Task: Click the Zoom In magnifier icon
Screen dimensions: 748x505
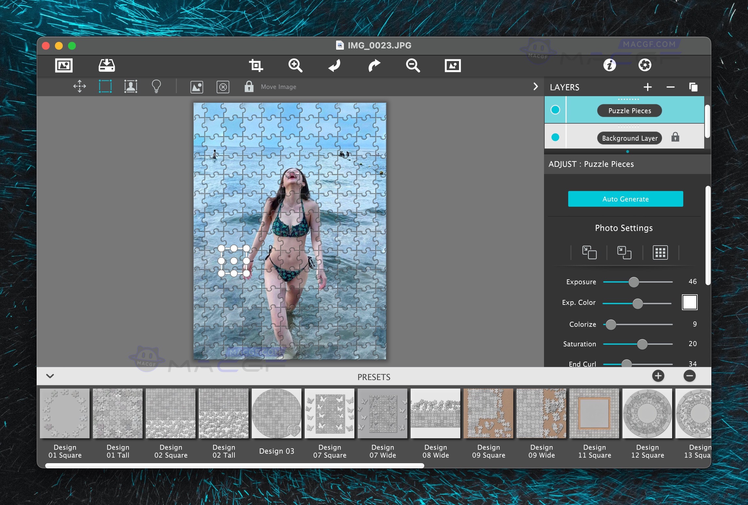Action: click(x=295, y=65)
